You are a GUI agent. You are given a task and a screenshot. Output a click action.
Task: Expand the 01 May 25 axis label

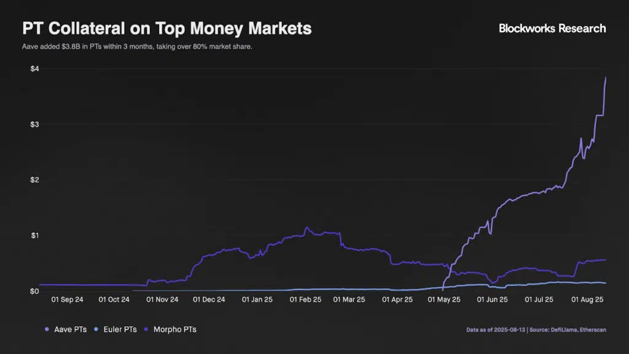tap(443, 299)
